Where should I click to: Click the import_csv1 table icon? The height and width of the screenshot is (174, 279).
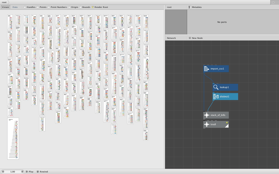(206, 69)
